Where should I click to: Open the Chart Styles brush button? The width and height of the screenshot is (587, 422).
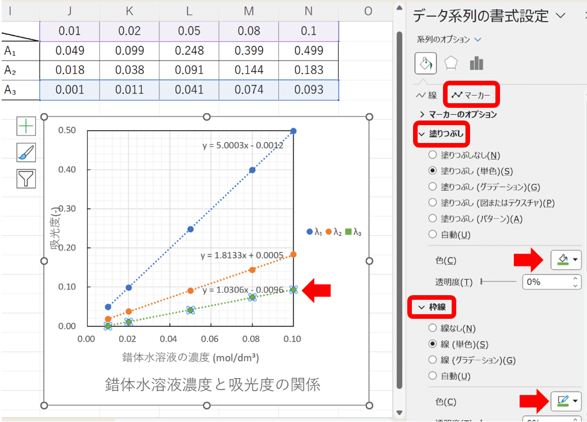click(x=26, y=153)
